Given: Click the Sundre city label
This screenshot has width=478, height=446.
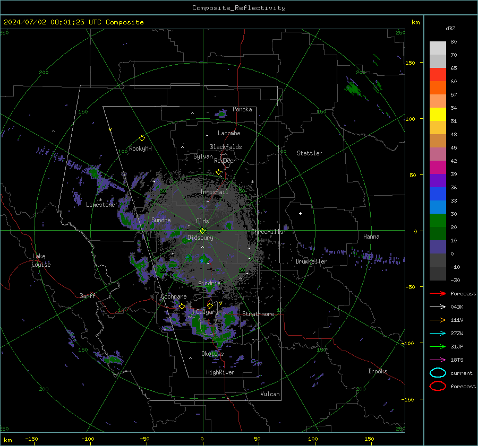Looking at the screenshot, I should (161, 220).
